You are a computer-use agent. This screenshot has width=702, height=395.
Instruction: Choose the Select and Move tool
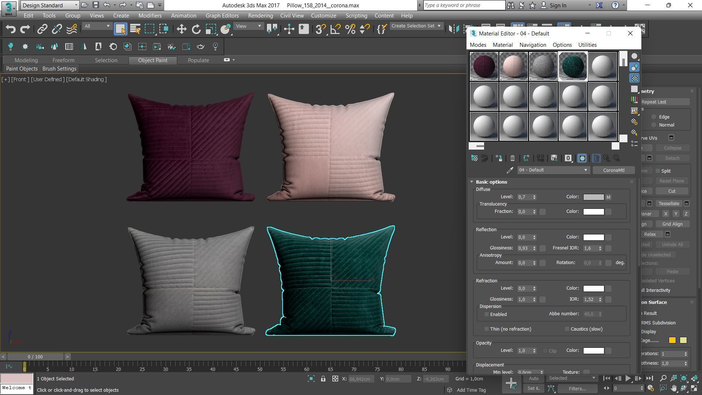(x=181, y=29)
